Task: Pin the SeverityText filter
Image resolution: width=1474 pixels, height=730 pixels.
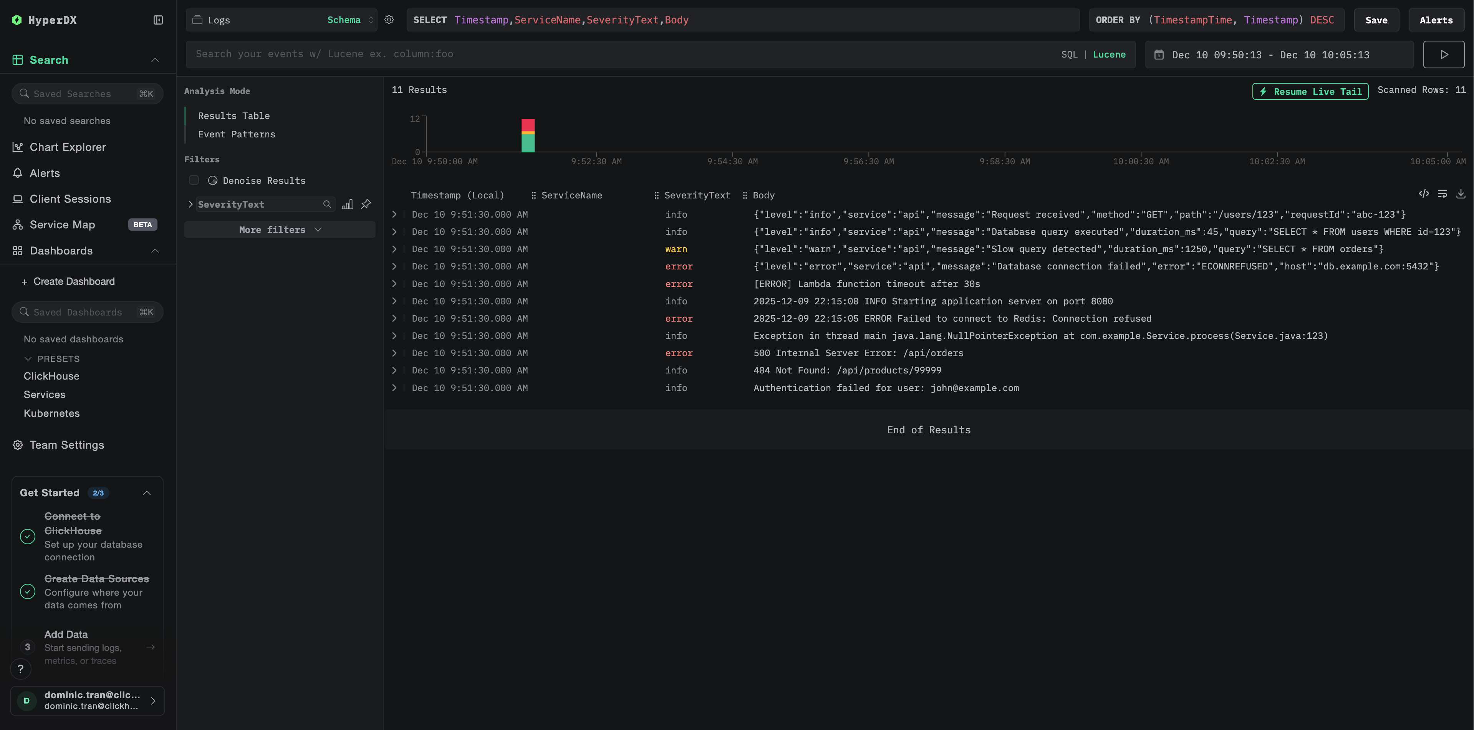Action: coord(366,204)
